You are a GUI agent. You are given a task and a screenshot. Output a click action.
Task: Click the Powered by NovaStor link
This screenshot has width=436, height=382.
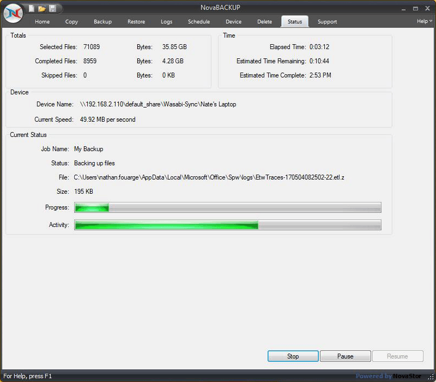click(388, 376)
